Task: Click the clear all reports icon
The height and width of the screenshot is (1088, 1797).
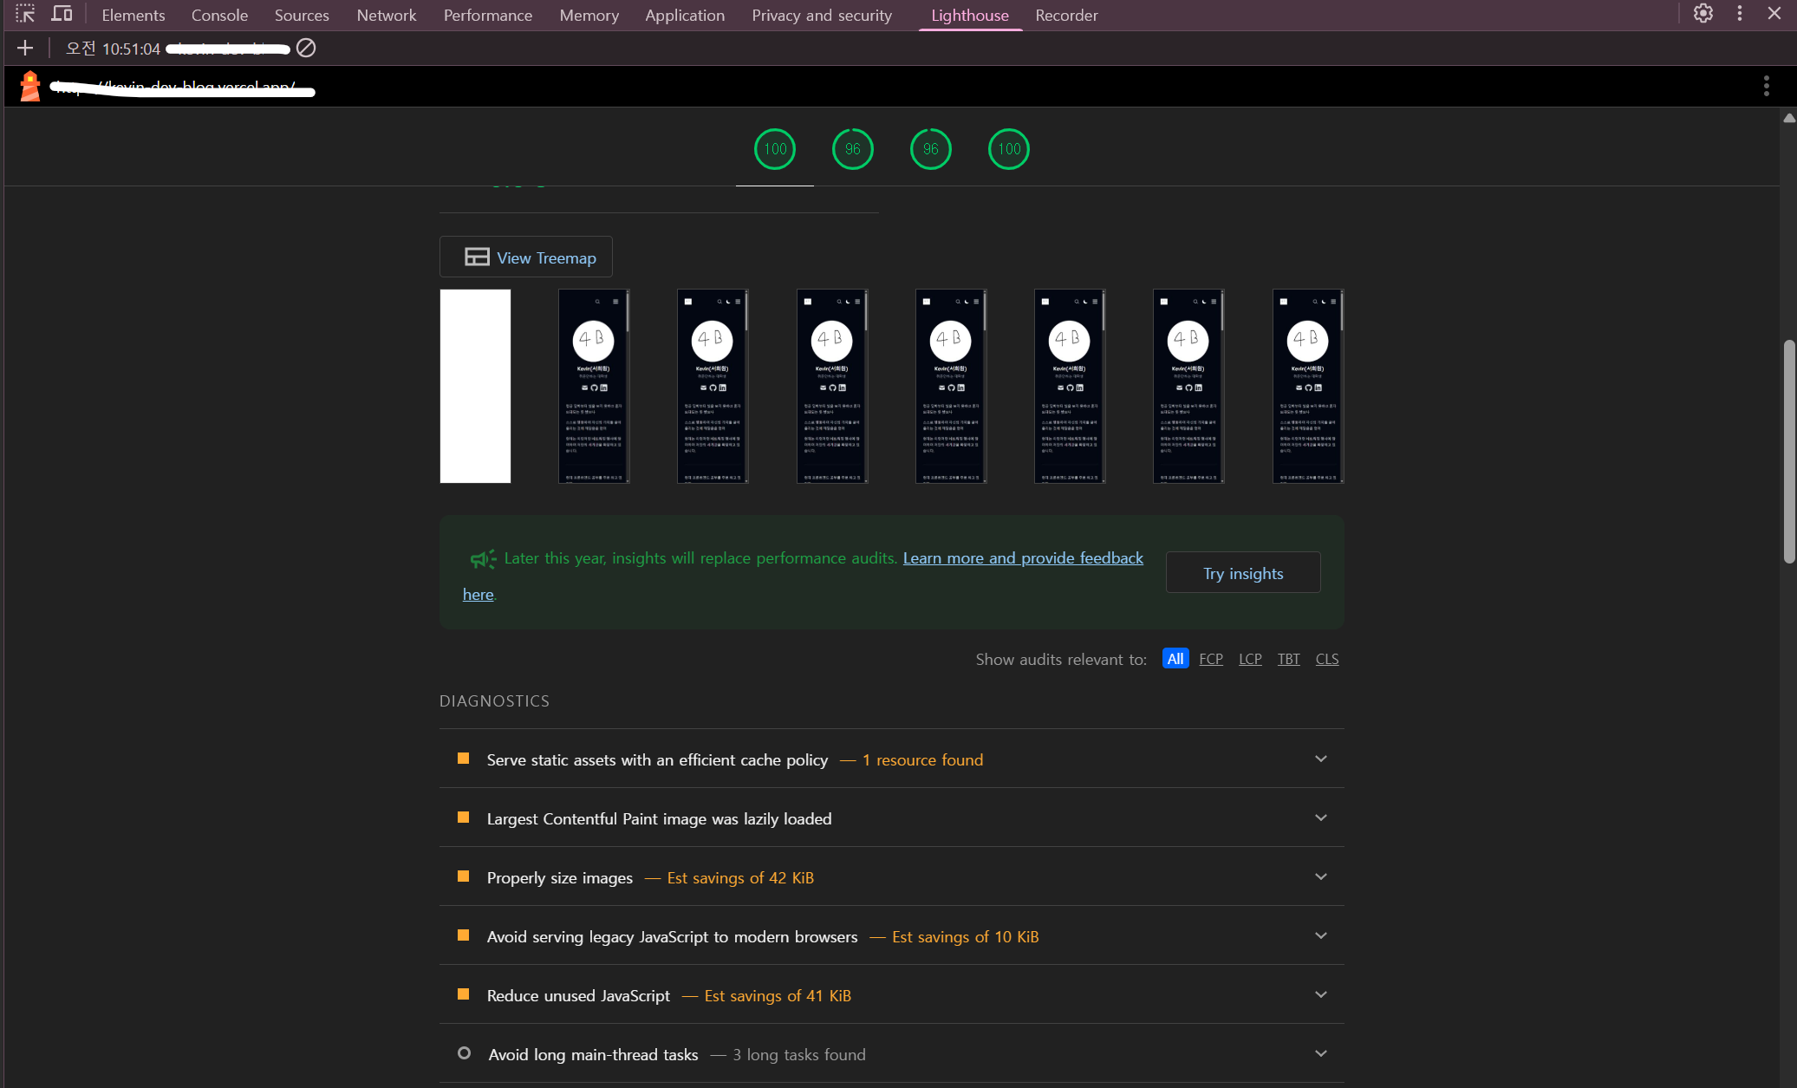Action: (306, 49)
